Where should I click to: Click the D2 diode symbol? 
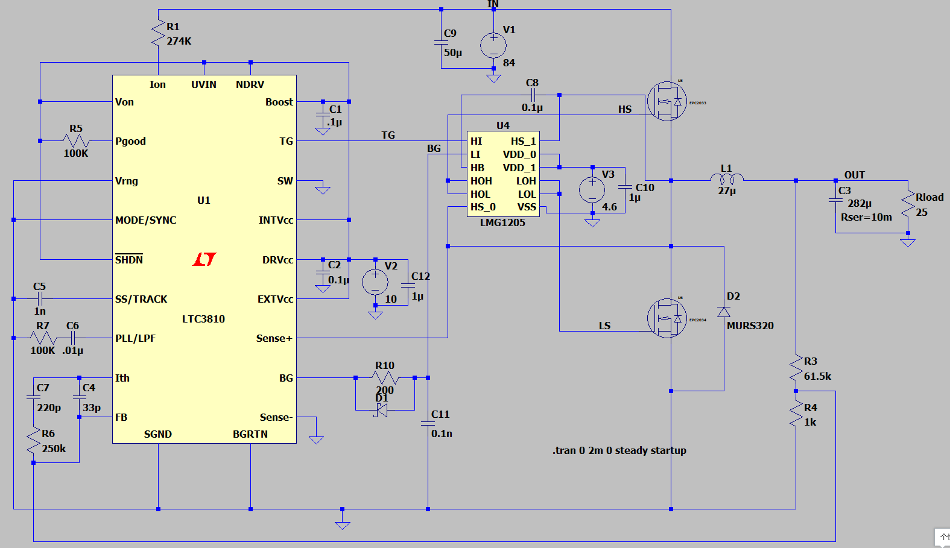tap(724, 312)
